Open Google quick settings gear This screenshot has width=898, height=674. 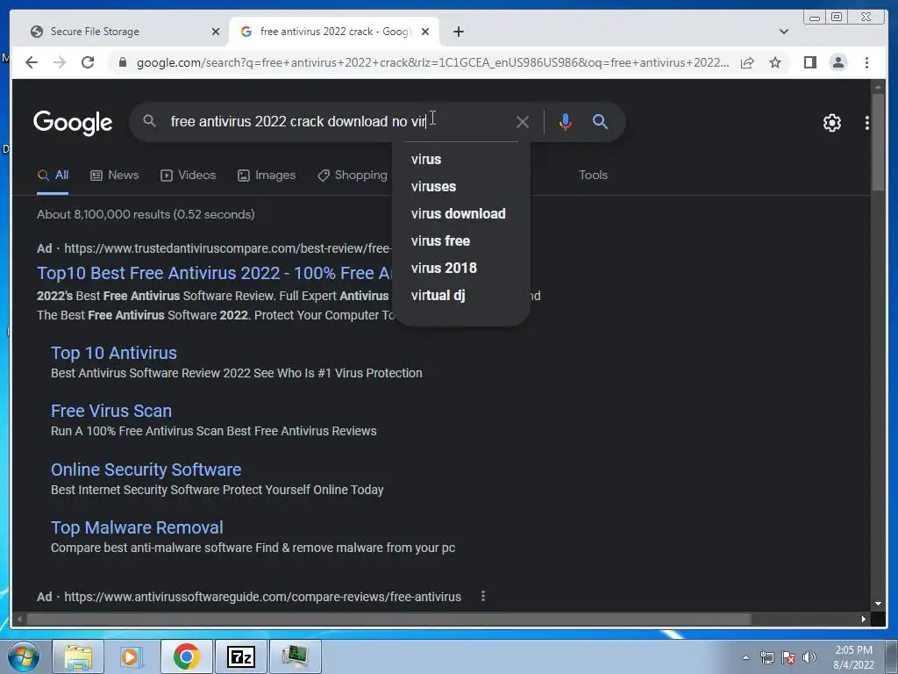[x=831, y=122]
